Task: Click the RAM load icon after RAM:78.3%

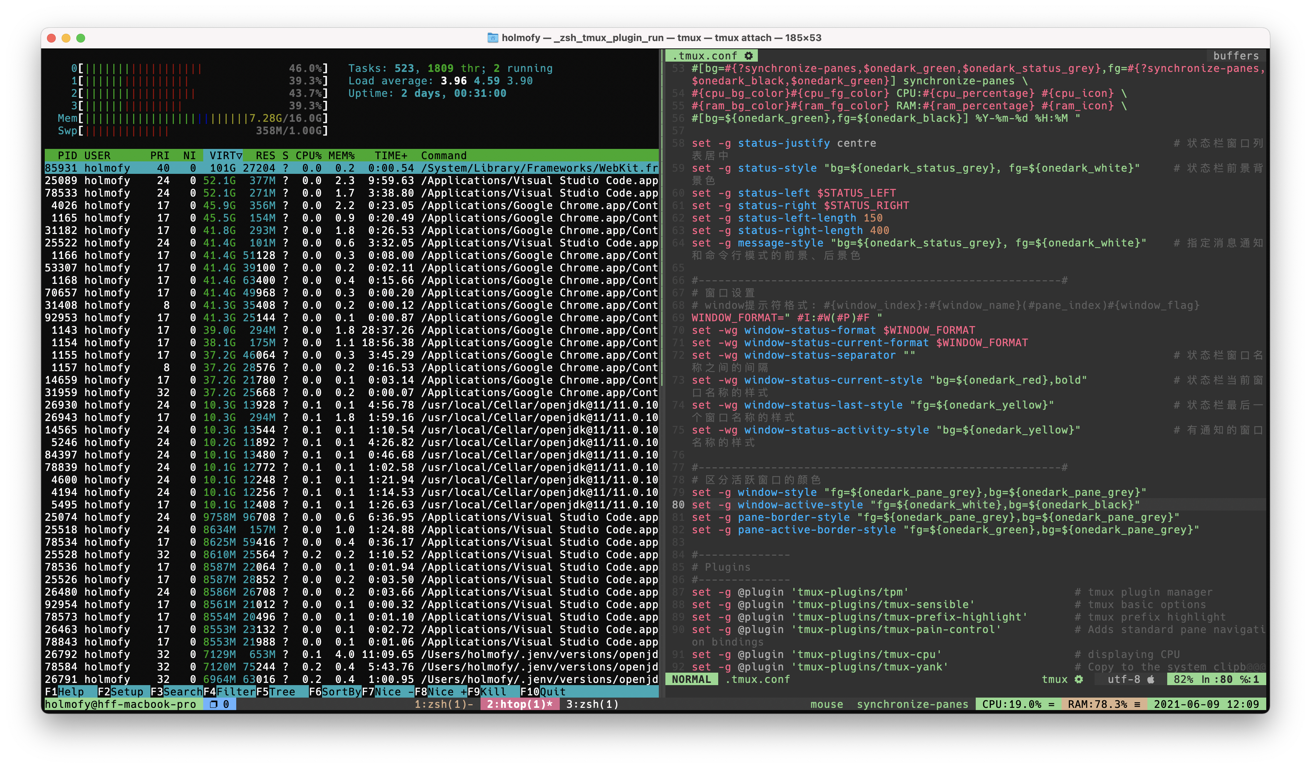Action: pos(1137,704)
